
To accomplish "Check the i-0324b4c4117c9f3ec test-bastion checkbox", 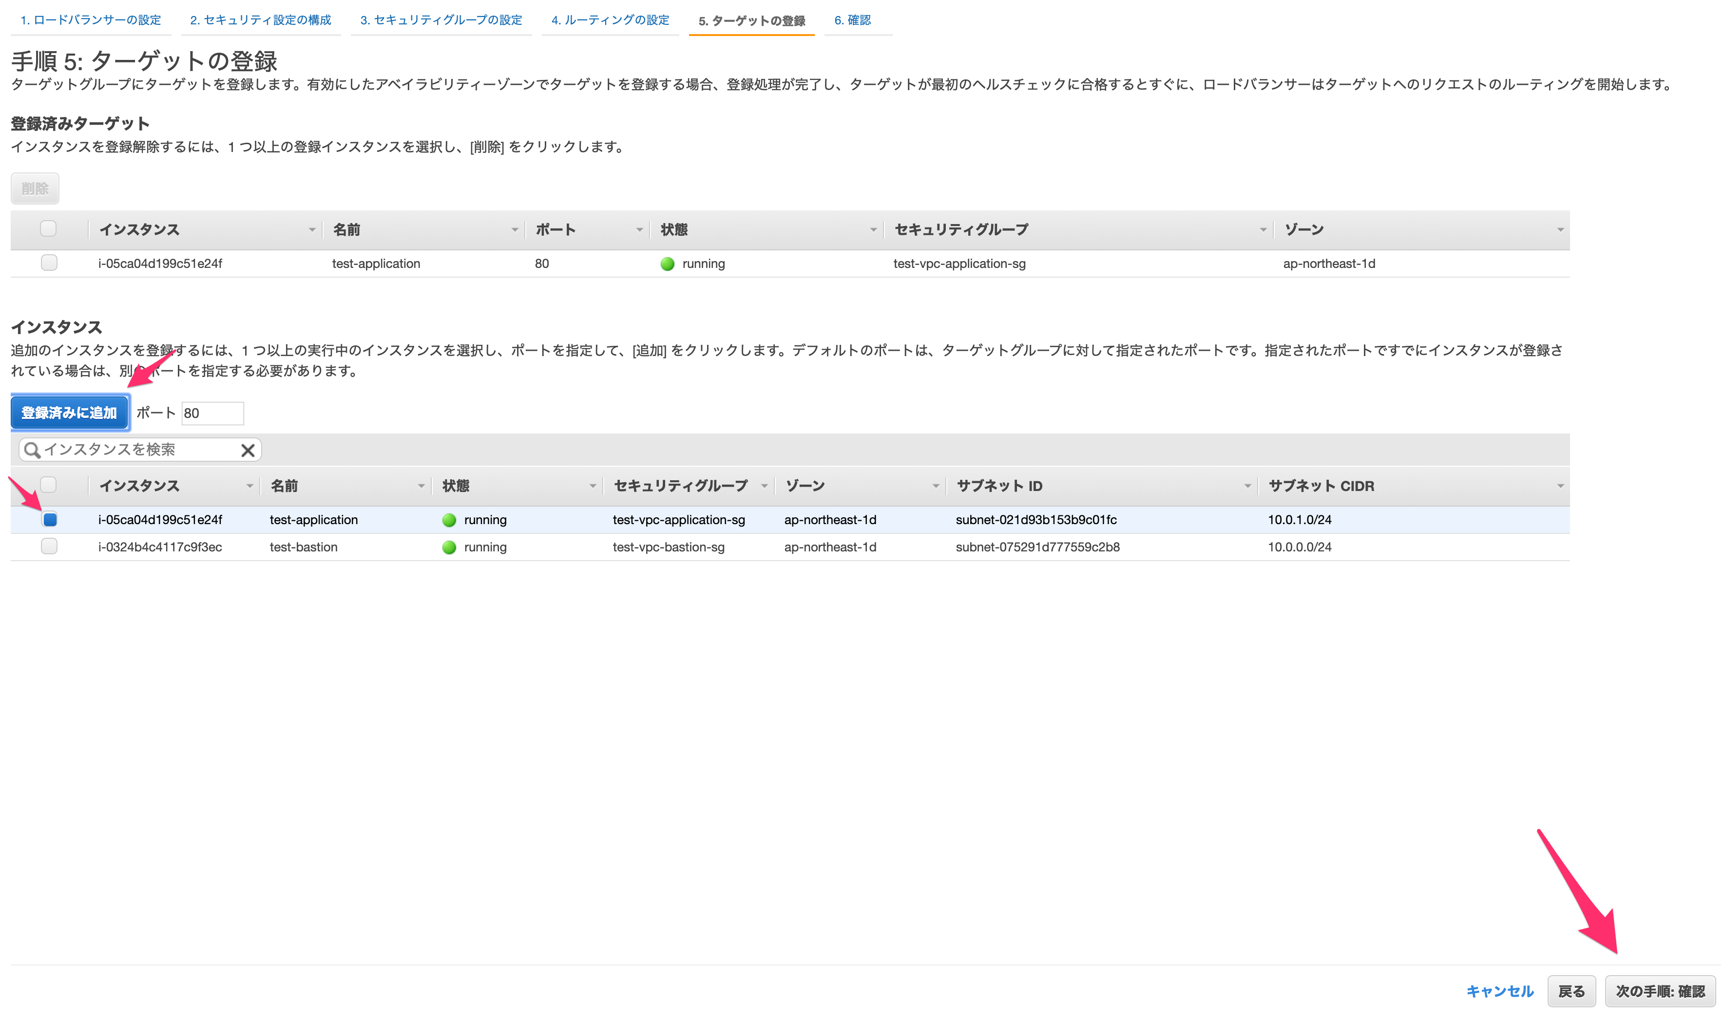I will 49,547.
